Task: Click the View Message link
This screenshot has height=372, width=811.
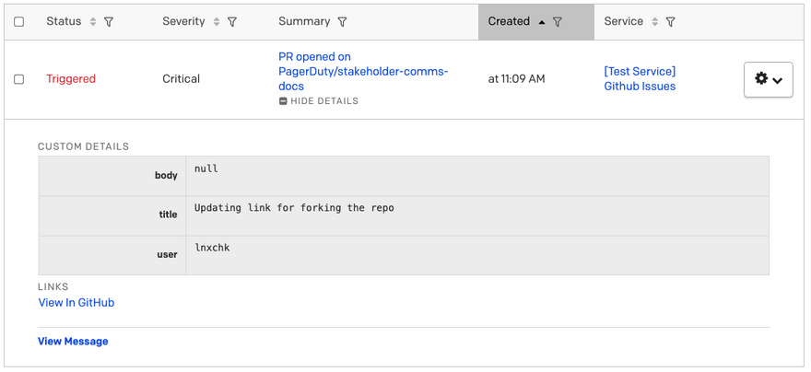Action: point(73,342)
